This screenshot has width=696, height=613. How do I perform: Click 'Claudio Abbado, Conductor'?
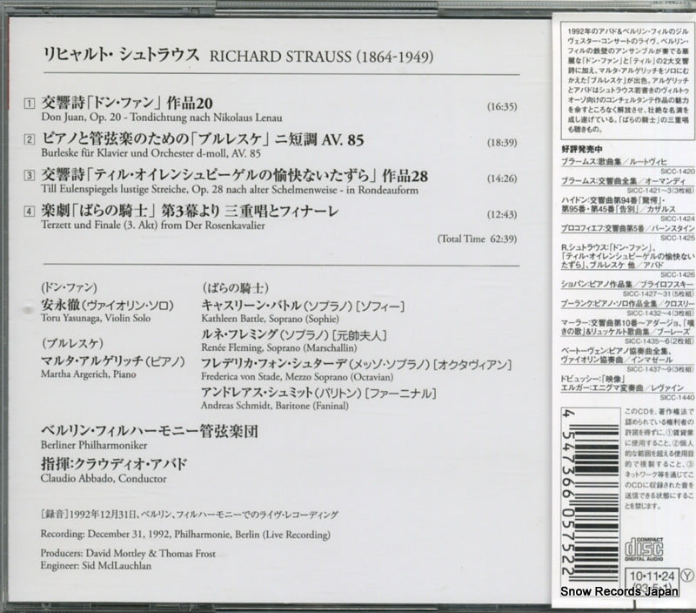point(104,479)
